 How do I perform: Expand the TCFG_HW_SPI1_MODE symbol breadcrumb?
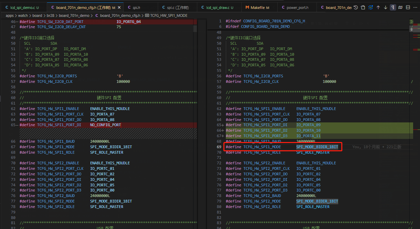point(169,15)
